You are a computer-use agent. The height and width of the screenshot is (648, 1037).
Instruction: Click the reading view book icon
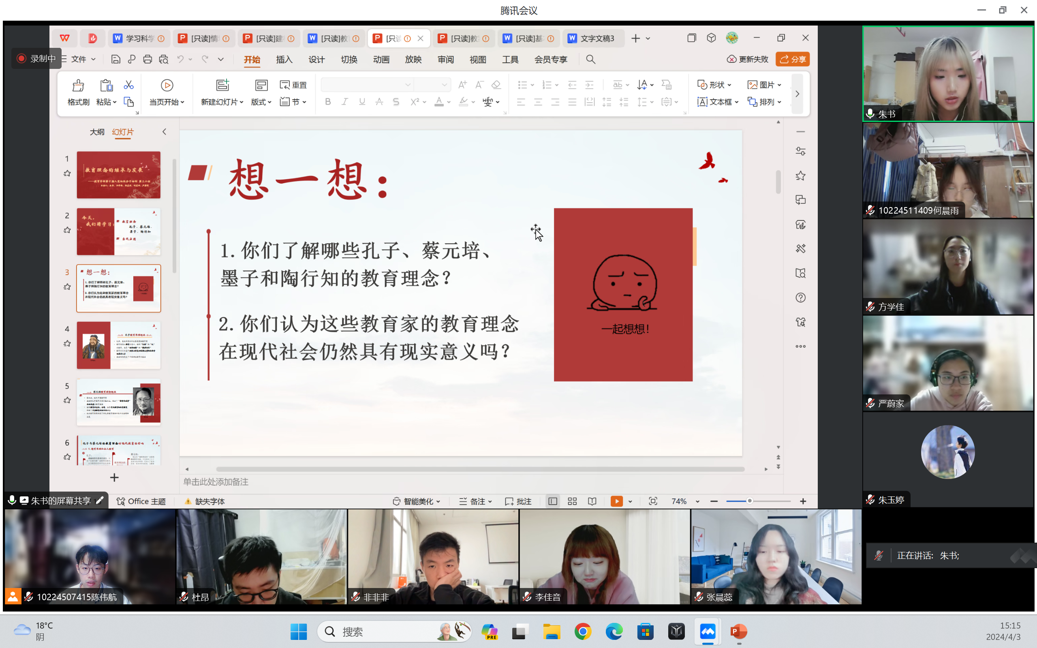592,501
